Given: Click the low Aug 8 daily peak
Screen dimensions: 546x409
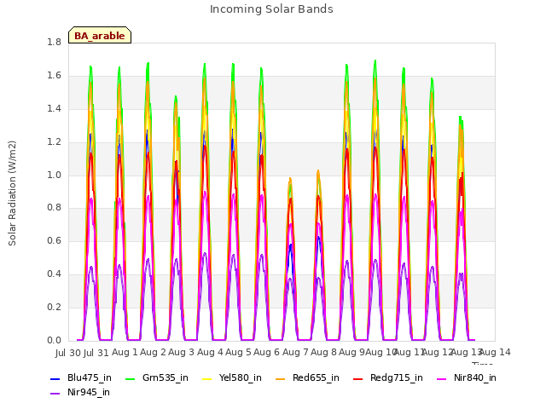Looking at the screenshot, I should pos(318,171).
